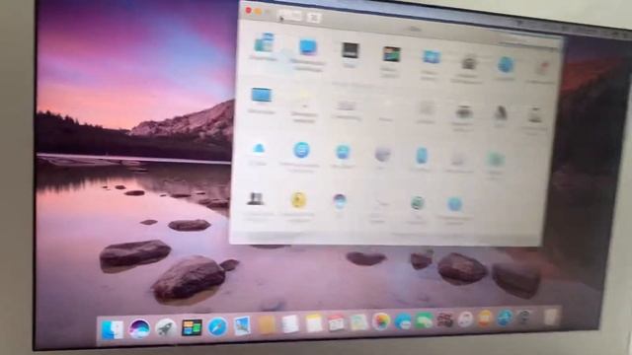Click the back/forward navigation buttons in toolbar
Viewport: 632px width, 355px height.
289,16
